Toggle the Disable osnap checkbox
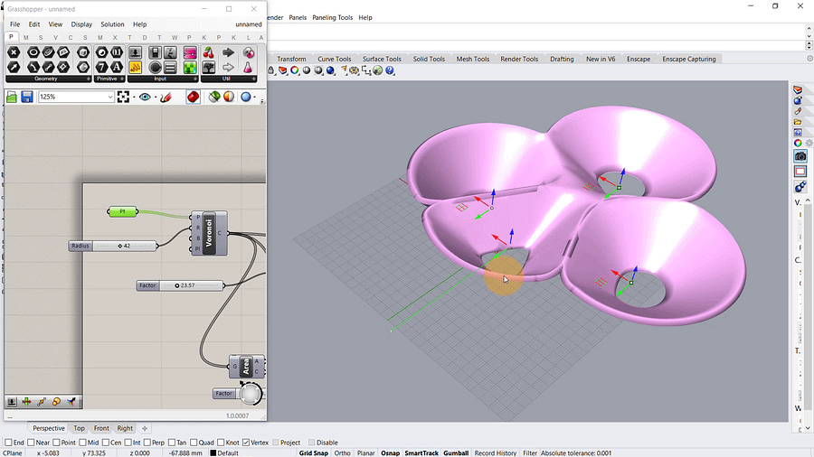Image resolution: width=814 pixels, height=457 pixels. pyautogui.click(x=311, y=443)
